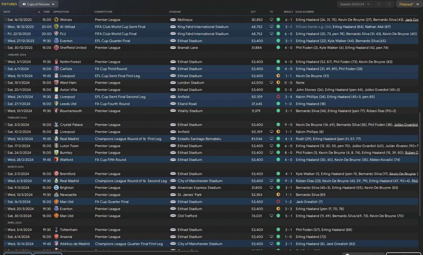Click the West Ham club crest
Image resolution: width=423 pixels, height=255 pixels.
[x=56, y=83]
